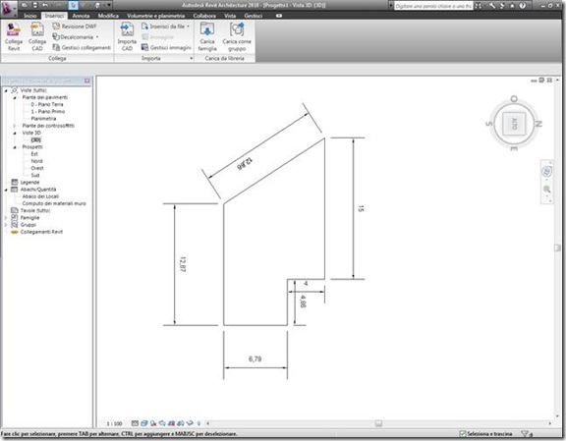Collapse Piante dei pavimenti node
The height and width of the screenshot is (441, 566).
click(15, 98)
